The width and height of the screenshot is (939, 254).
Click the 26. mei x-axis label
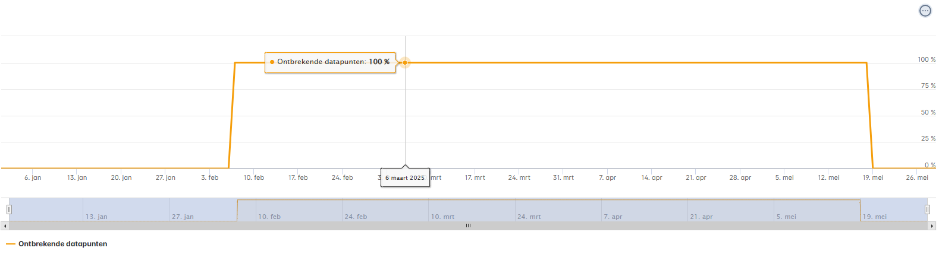click(916, 178)
